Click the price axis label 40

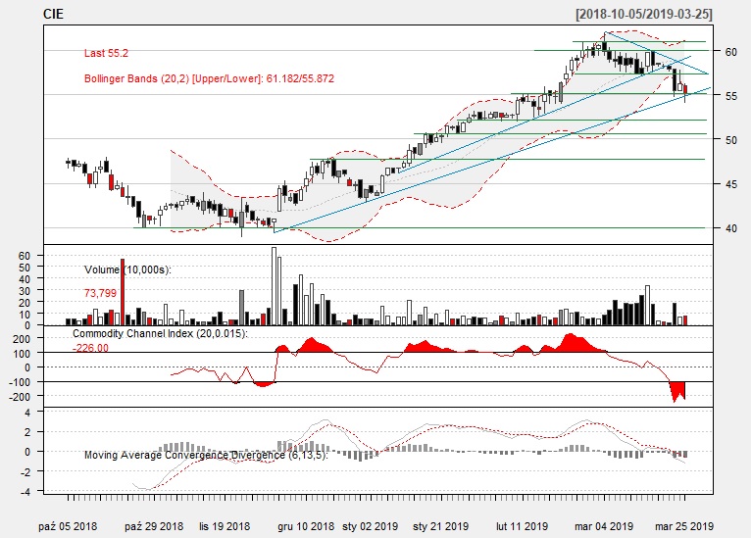(x=730, y=228)
